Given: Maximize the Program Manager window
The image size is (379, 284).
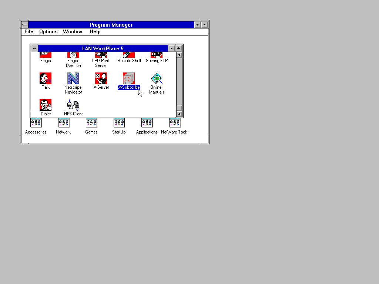Looking at the screenshot, I should click(204, 25).
